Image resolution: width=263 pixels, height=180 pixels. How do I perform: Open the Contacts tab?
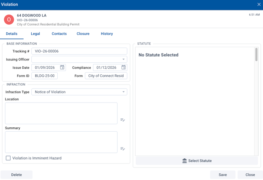tap(59, 34)
